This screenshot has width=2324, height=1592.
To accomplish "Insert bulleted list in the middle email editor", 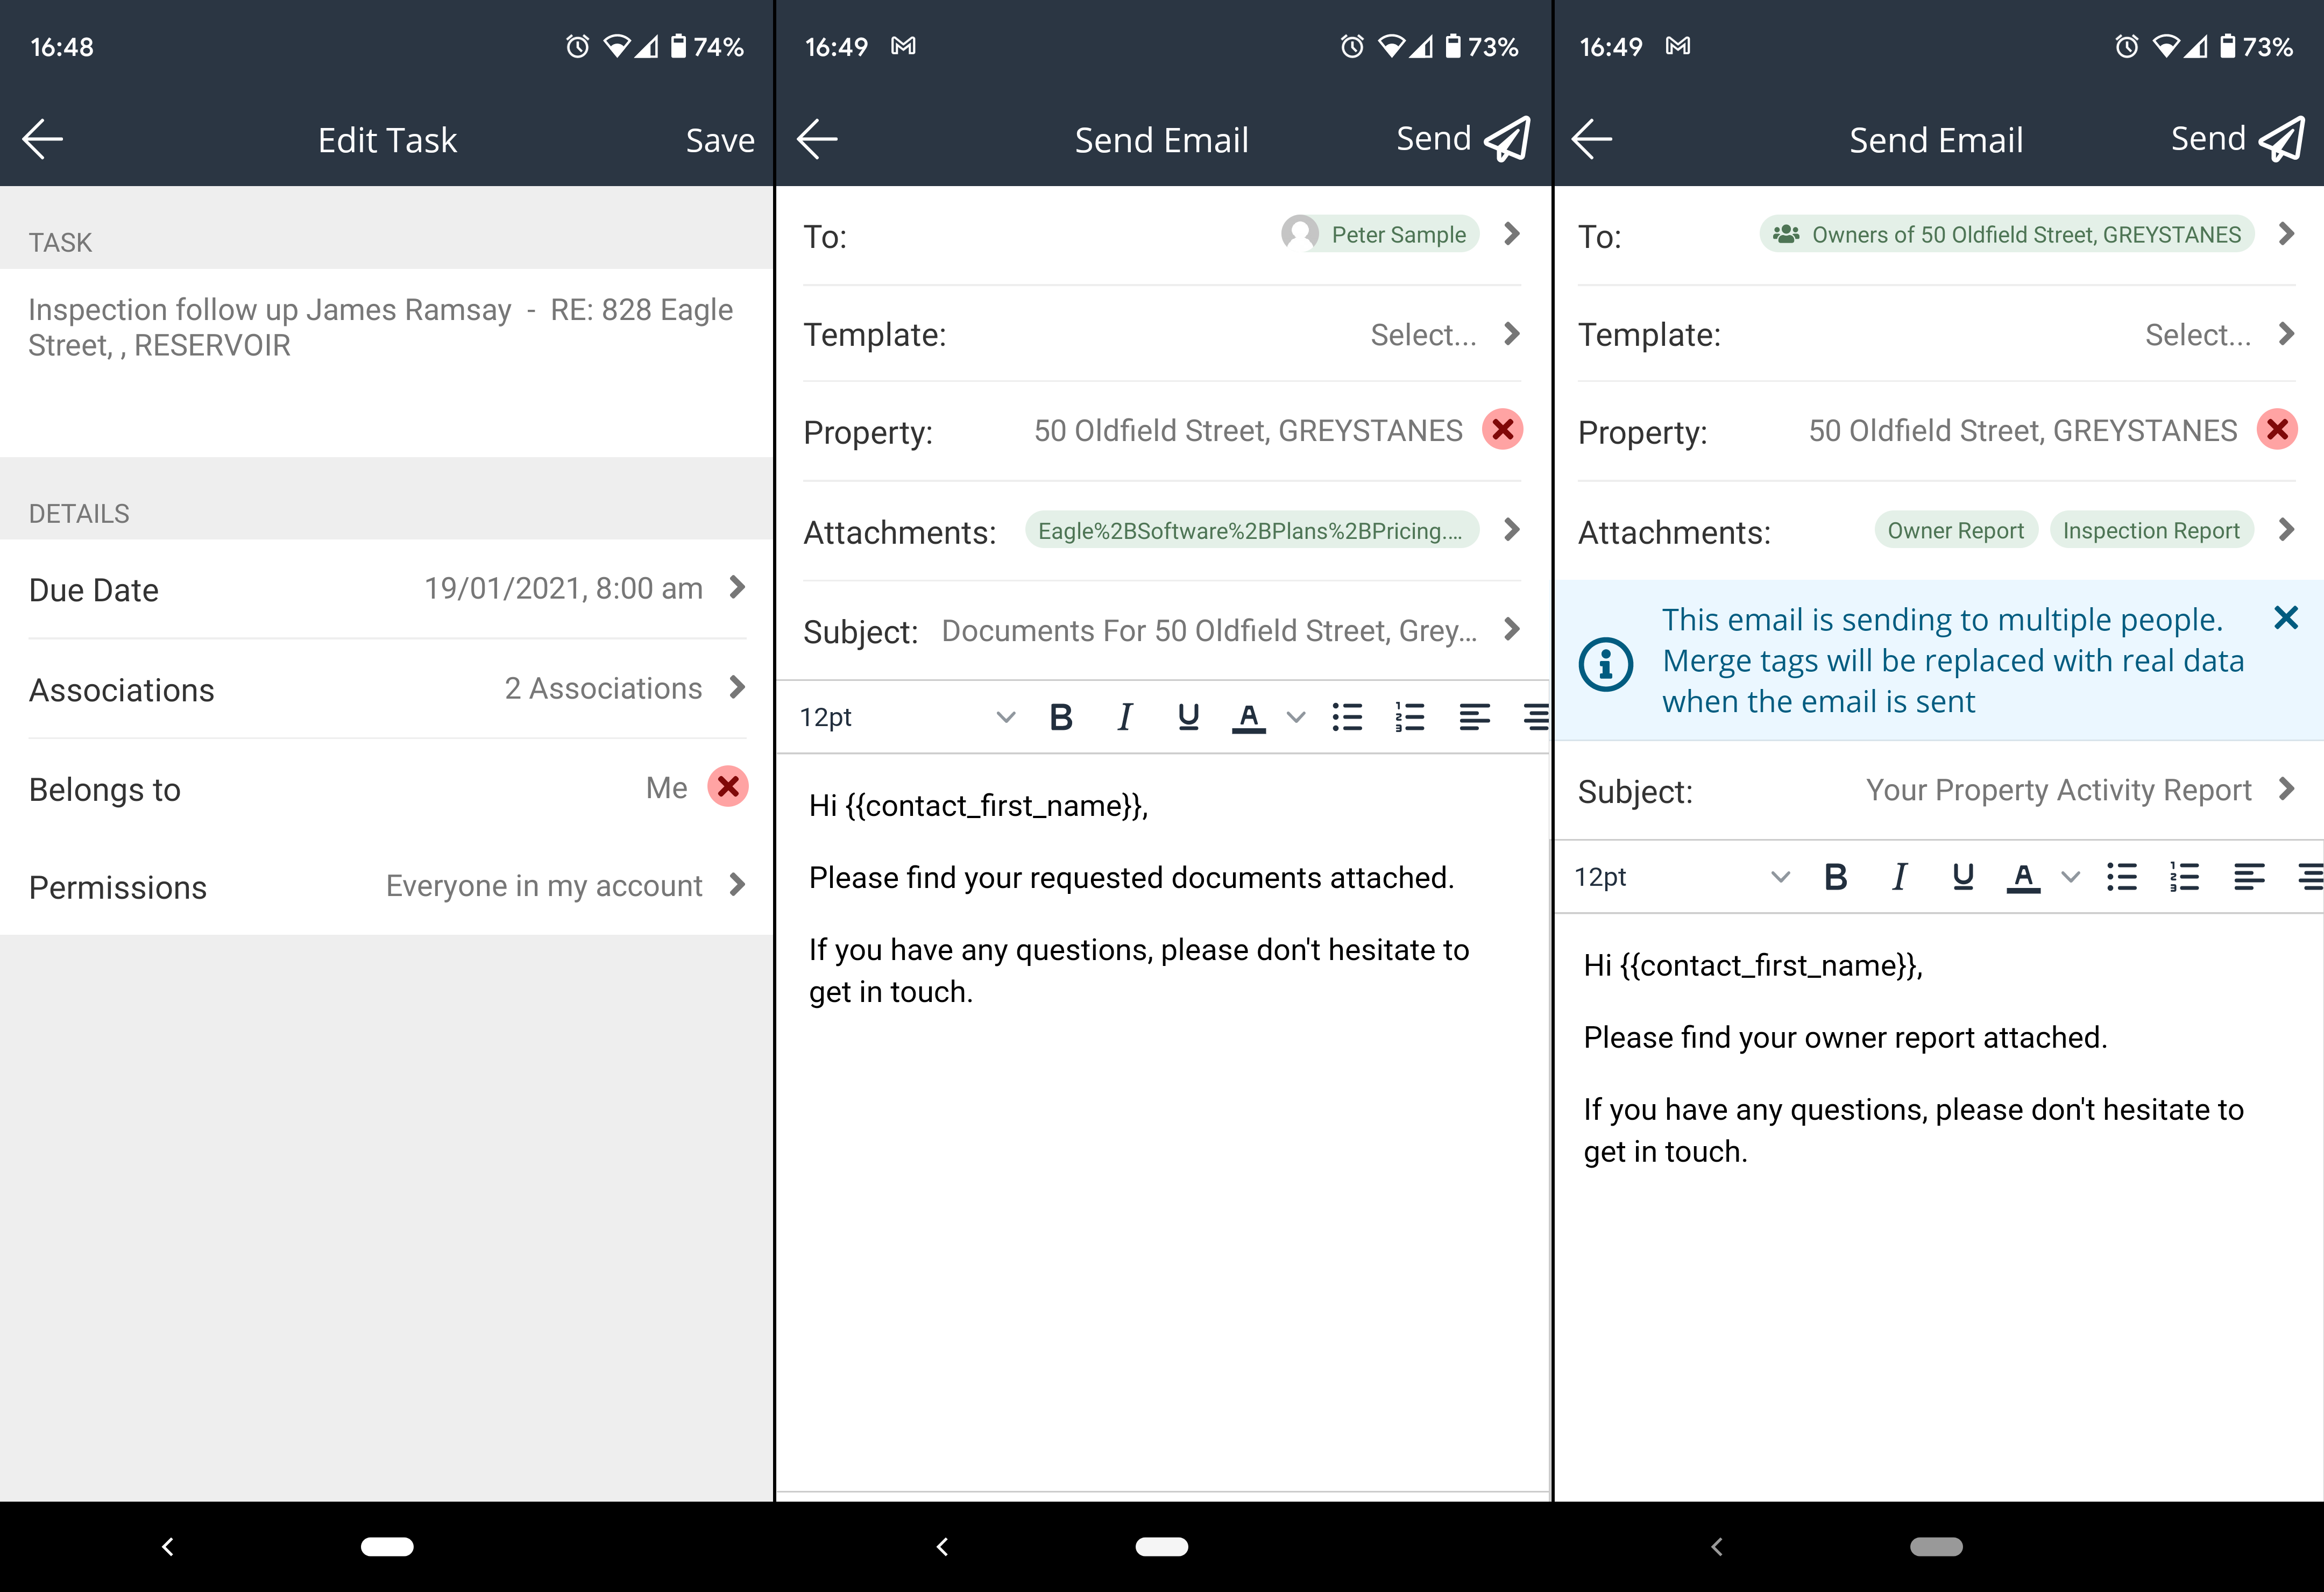I will coord(1347,717).
